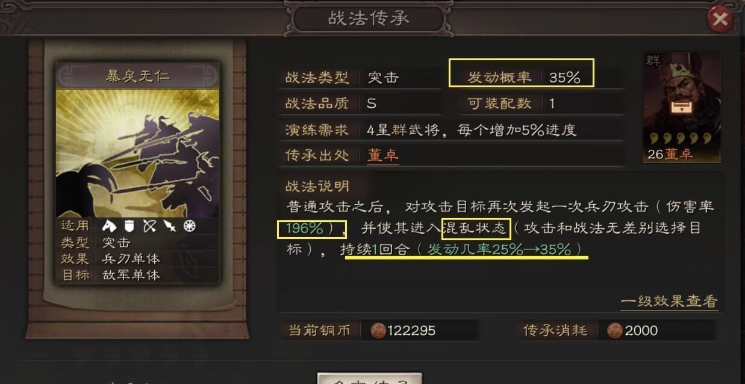The height and width of the screenshot is (384, 745).
Task: Click the 董卓 inheritance source link
Action: tap(383, 155)
